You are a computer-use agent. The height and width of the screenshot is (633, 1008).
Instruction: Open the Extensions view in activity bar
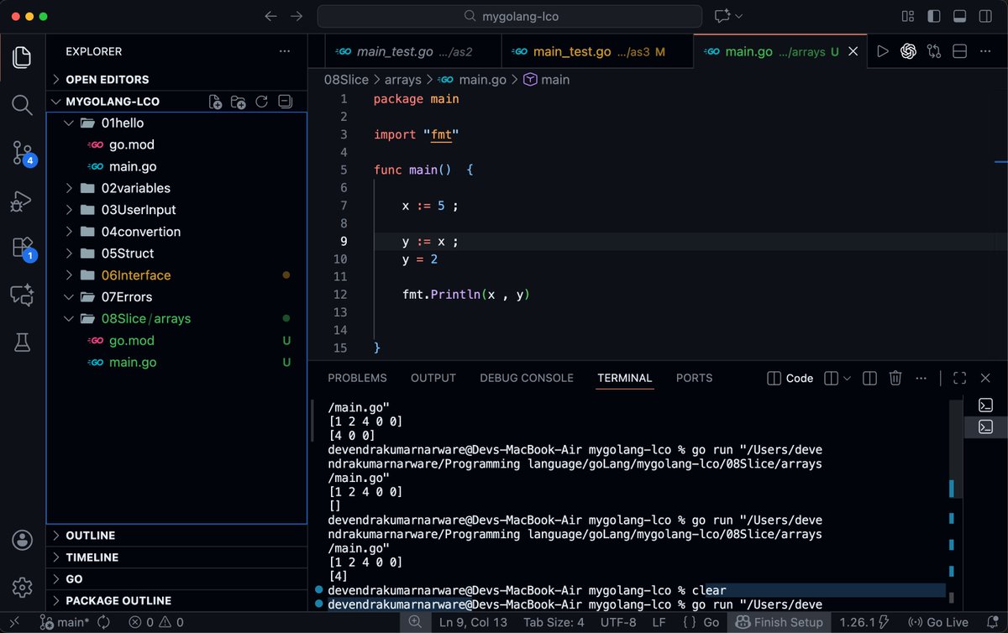pyautogui.click(x=22, y=248)
